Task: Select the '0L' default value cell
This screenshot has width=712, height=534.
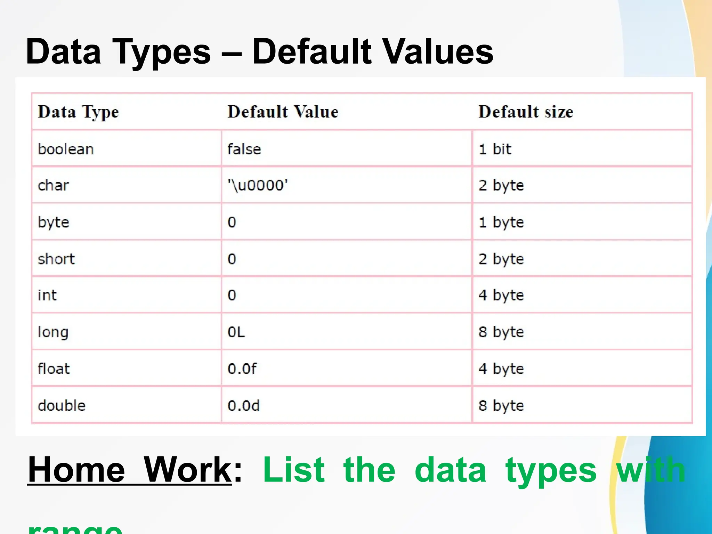Action: [x=236, y=332]
